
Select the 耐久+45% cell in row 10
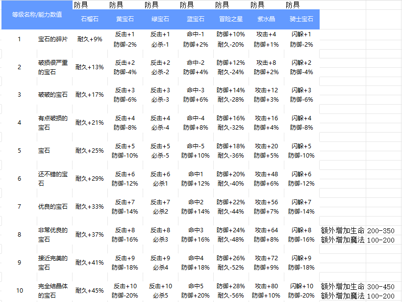tap(89, 290)
